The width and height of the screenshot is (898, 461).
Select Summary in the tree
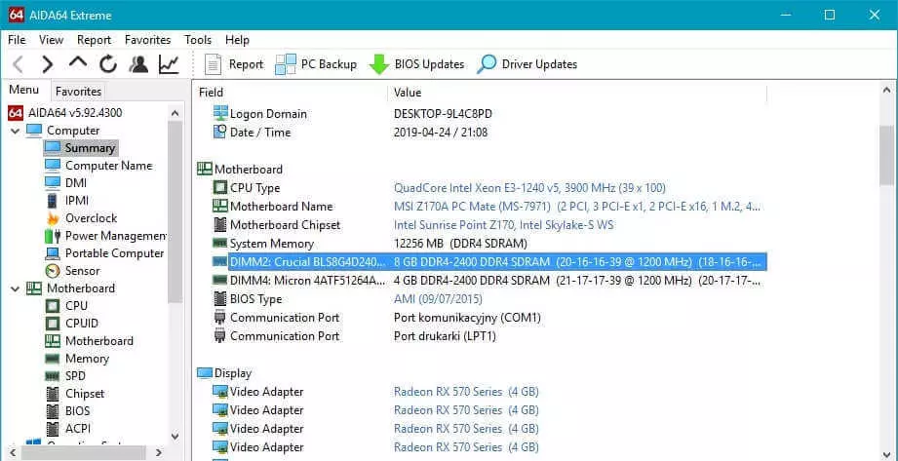[x=81, y=148]
